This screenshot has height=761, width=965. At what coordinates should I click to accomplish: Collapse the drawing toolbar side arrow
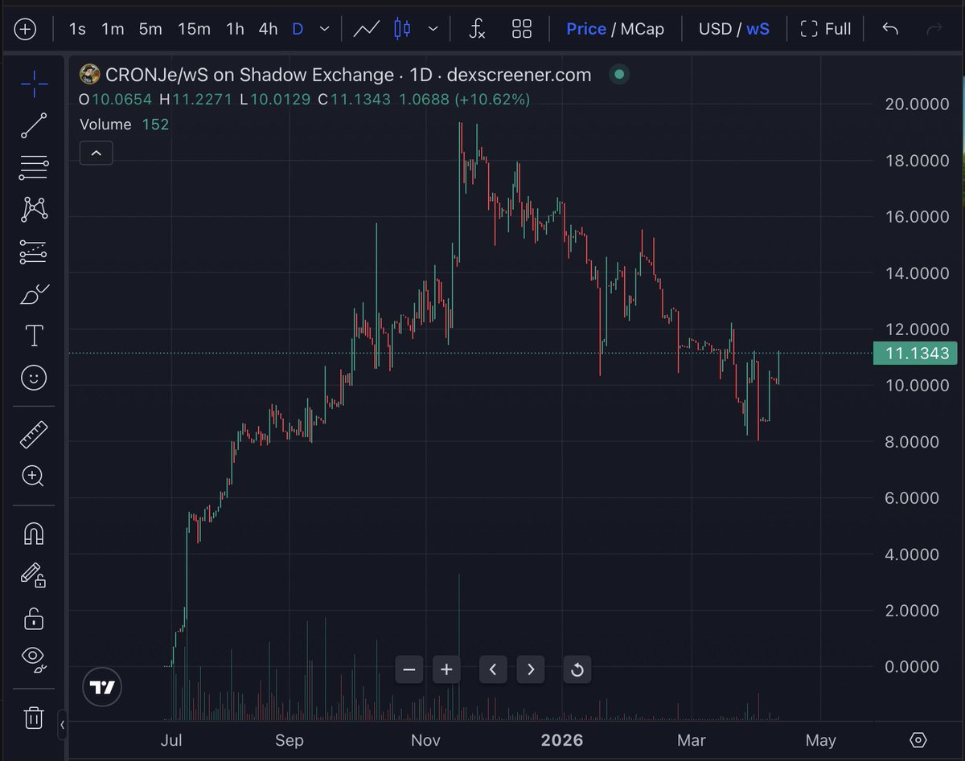[63, 726]
